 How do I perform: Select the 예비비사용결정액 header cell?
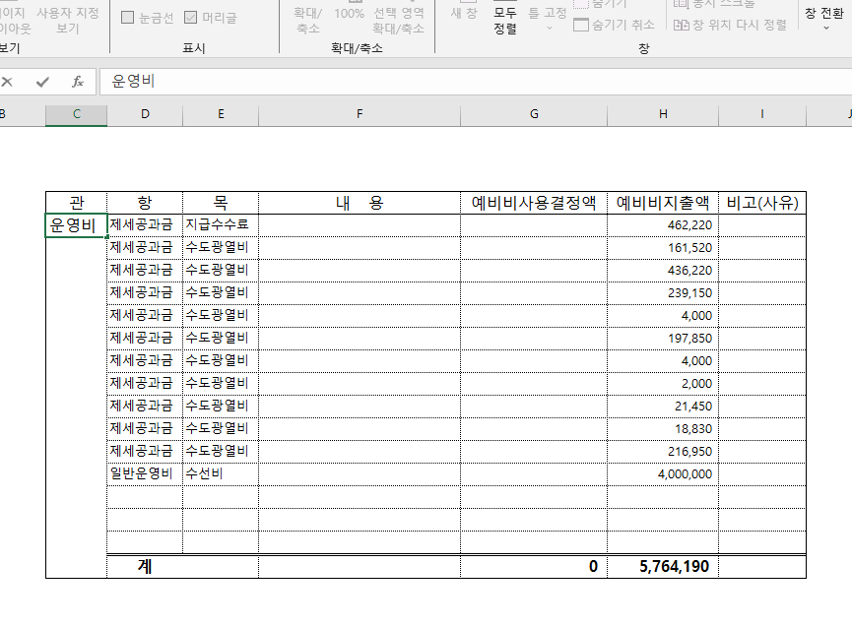534,203
